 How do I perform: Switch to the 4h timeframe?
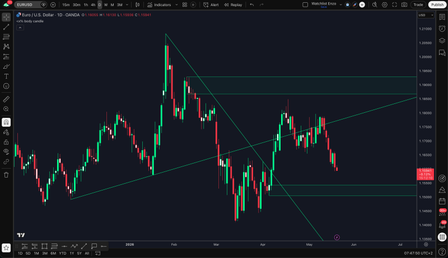[x=93, y=5]
